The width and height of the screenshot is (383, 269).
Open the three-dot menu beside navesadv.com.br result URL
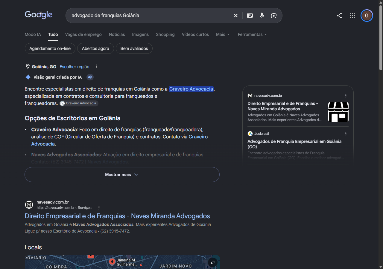pos(99,208)
